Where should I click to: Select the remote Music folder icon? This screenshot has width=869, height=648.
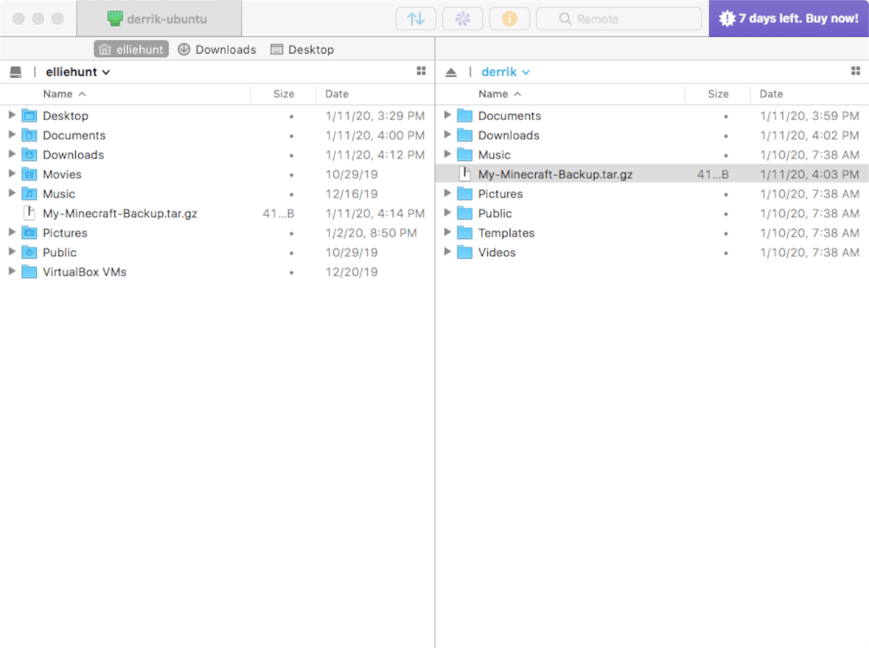(x=465, y=154)
